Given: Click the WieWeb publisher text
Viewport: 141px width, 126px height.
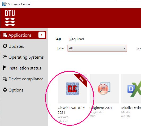Looking at the screenshot, I should click(x=63, y=117).
